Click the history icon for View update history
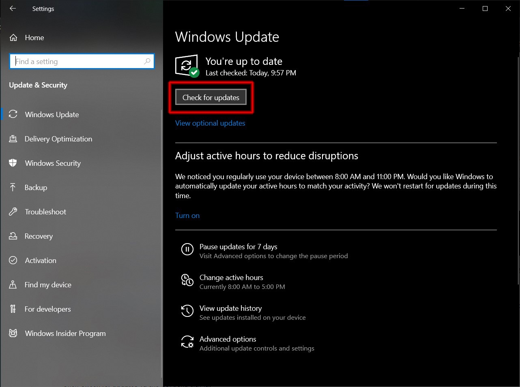 tap(187, 311)
